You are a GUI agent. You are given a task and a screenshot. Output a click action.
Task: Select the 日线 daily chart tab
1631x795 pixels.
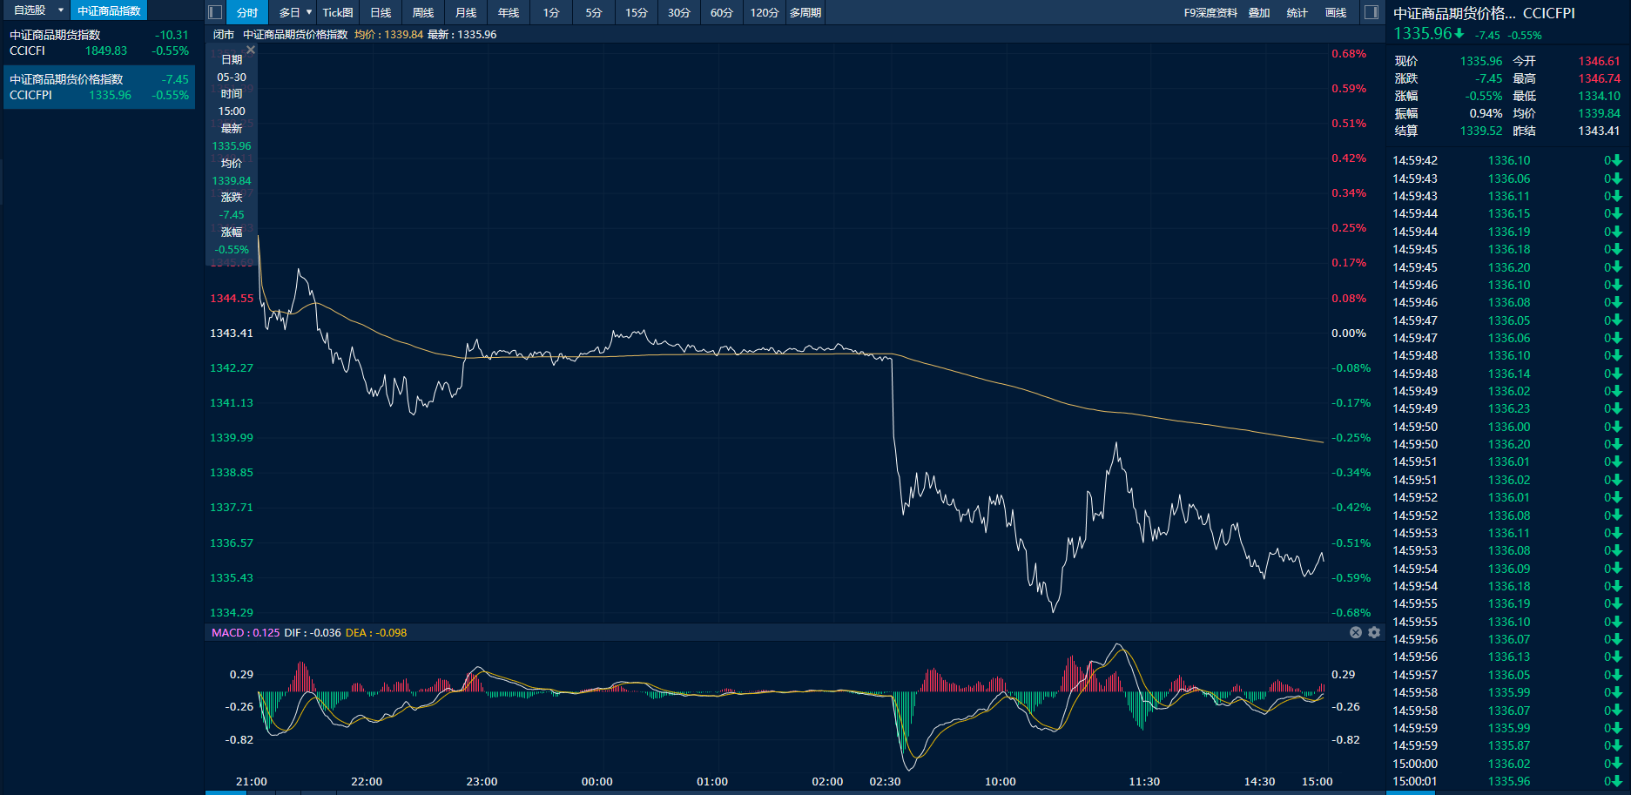point(381,12)
